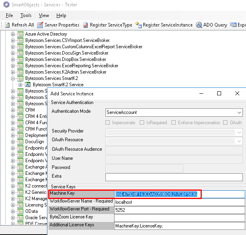Select the Bytezoom SmartK2 Service instance icon

pos(28,85)
